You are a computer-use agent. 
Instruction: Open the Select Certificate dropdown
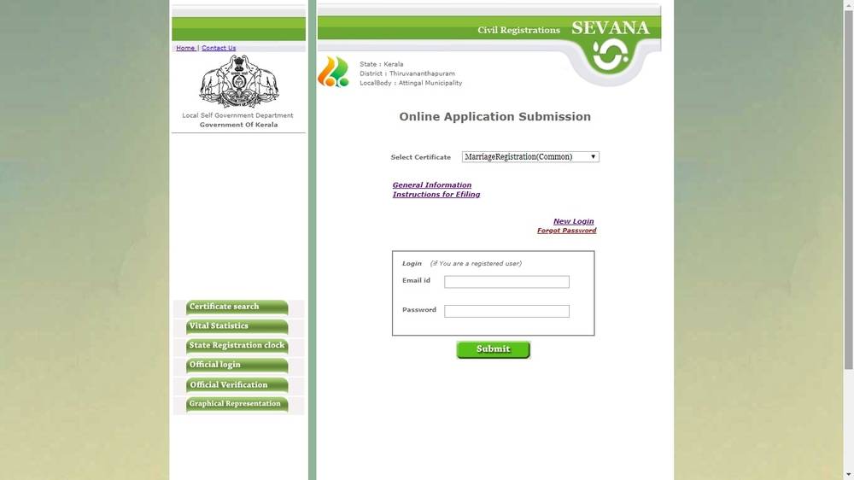pyautogui.click(x=530, y=157)
